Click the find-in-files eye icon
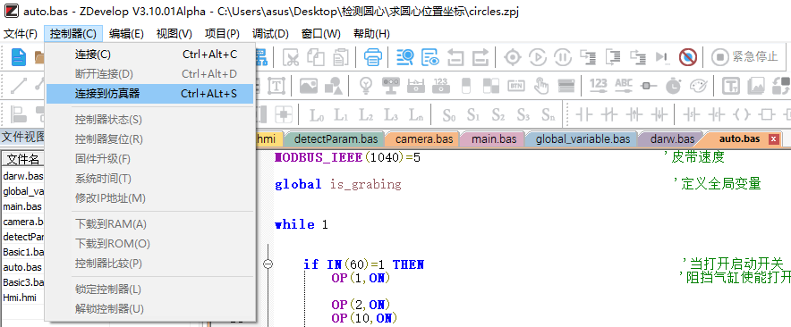 tap(430, 57)
